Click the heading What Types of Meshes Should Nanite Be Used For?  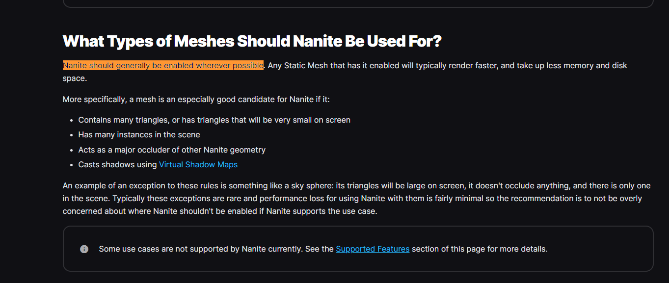[x=252, y=41]
